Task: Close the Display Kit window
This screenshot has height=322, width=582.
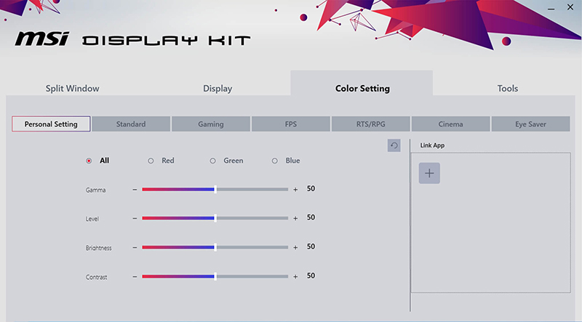Action: (x=570, y=7)
